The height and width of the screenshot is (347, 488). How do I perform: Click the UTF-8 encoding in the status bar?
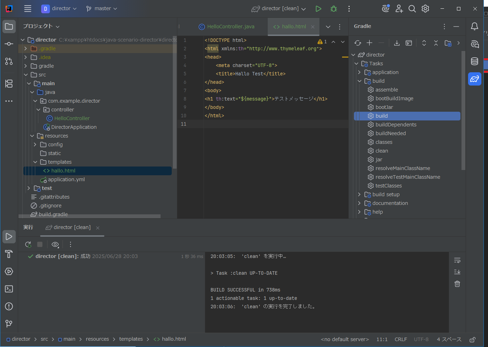(x=421, y=339)
